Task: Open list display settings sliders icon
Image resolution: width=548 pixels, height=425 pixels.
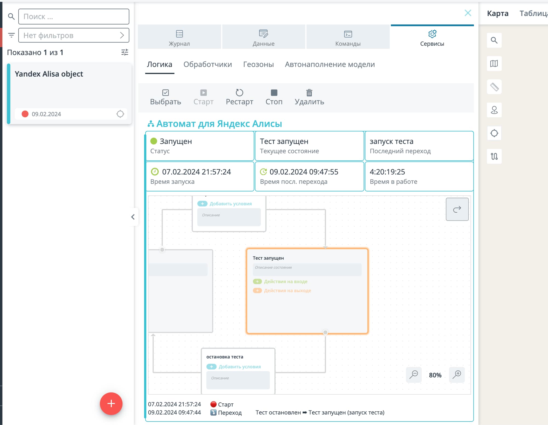Action: [125, 52]
